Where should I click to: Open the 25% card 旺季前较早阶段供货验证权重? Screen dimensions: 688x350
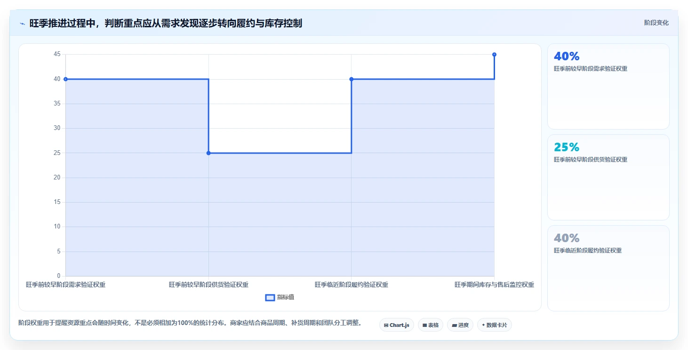(x=608, y=178)
